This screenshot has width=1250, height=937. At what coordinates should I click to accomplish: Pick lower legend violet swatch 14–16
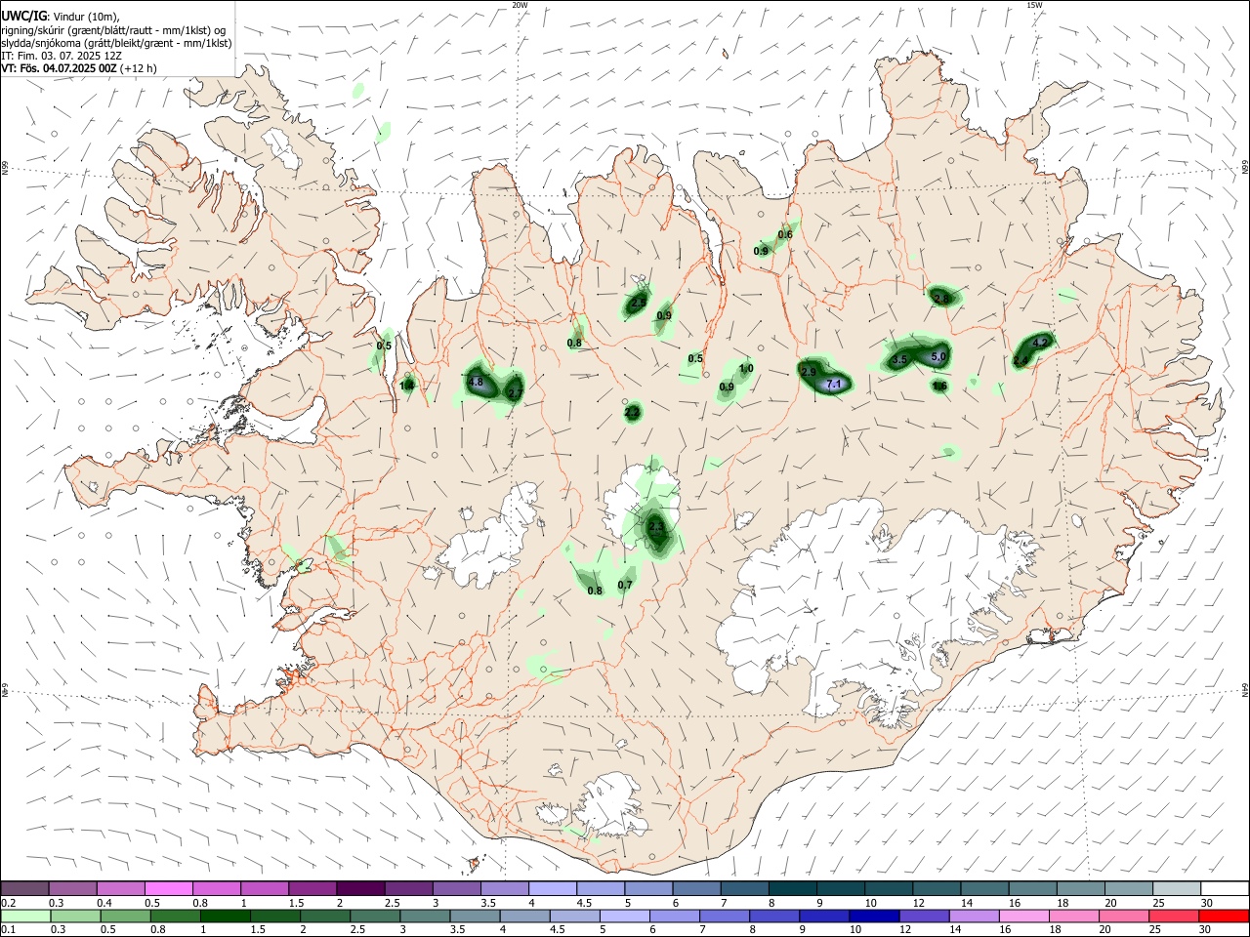974,916
